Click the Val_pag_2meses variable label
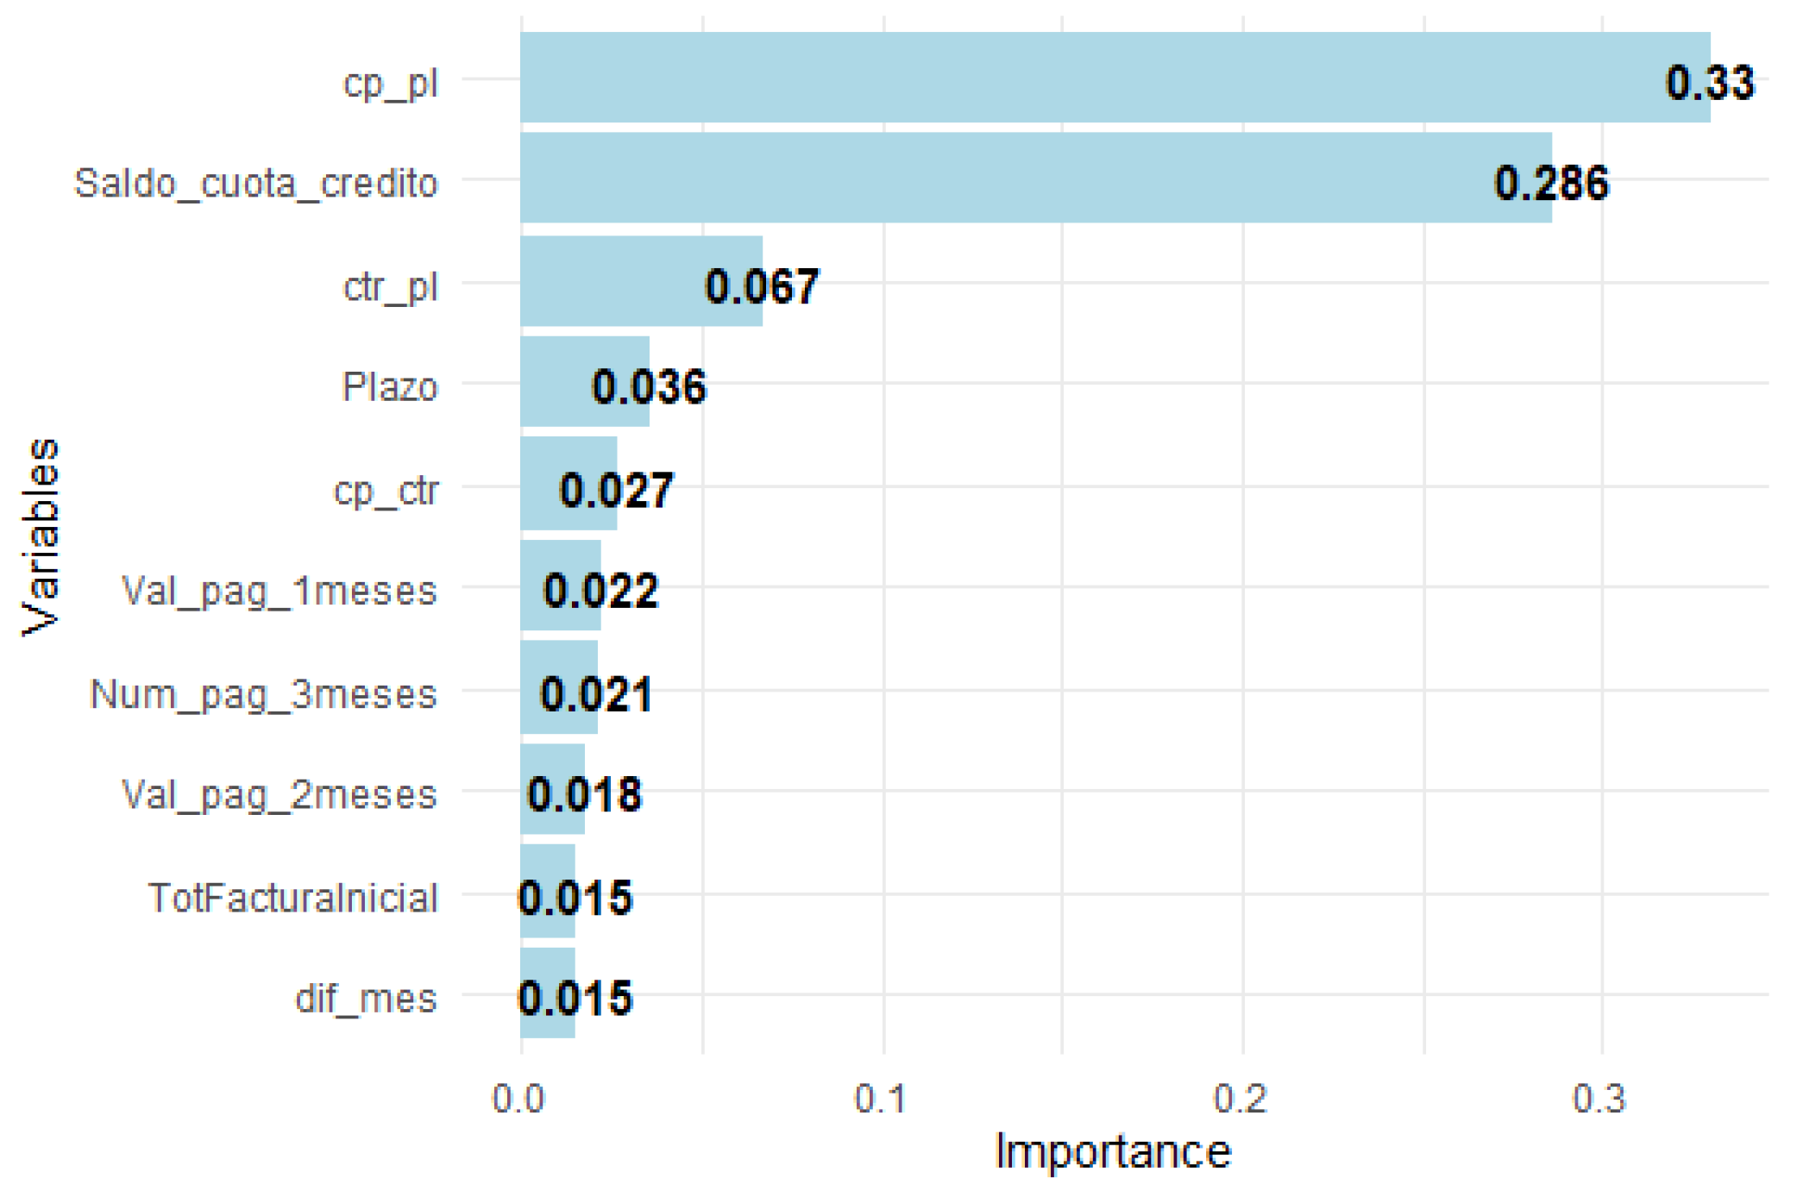1803x1203 pixels. click(x=280, y=795)
